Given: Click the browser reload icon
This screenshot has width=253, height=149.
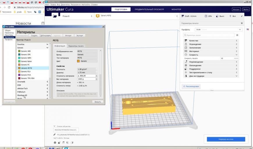Looking at the screenshot, I should coord(9,8).
